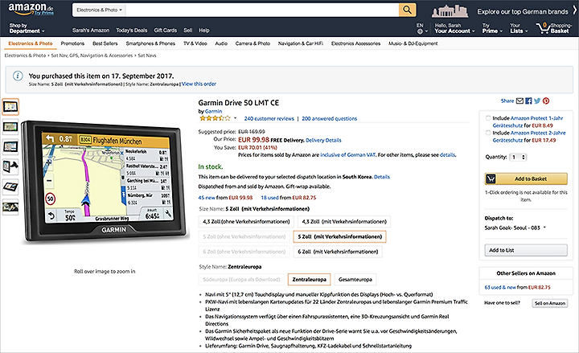Image resolution: width=579 pixels, height=353 pixels.
Task: Click the orange search magnifier button
Action: (407, 10)
